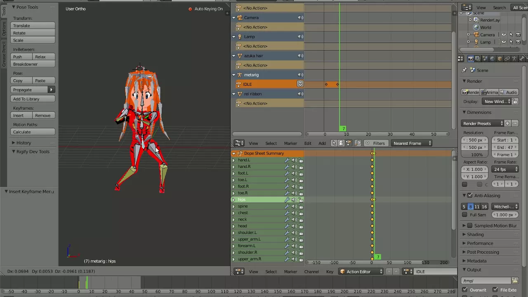Open the Mitchell filter dropdown
Image resolution: width=528 pixels, height=297 pixels.
[505, 207]
